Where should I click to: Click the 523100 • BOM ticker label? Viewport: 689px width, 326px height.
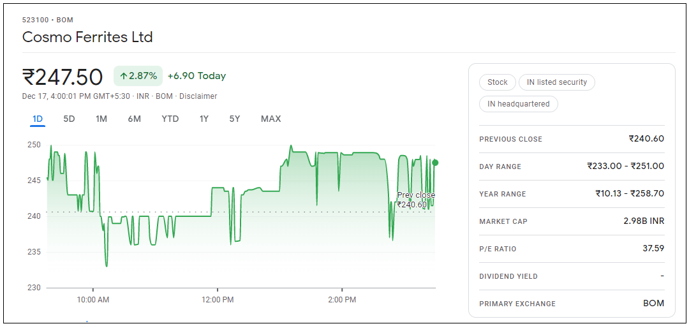47,20
